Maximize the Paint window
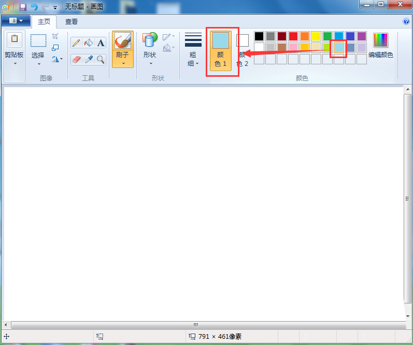This screenshot has height=345, width=413. coord(381,4)
